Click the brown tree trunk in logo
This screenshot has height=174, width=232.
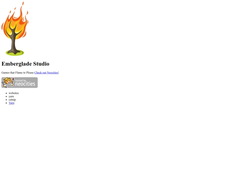tap(14, 40)
